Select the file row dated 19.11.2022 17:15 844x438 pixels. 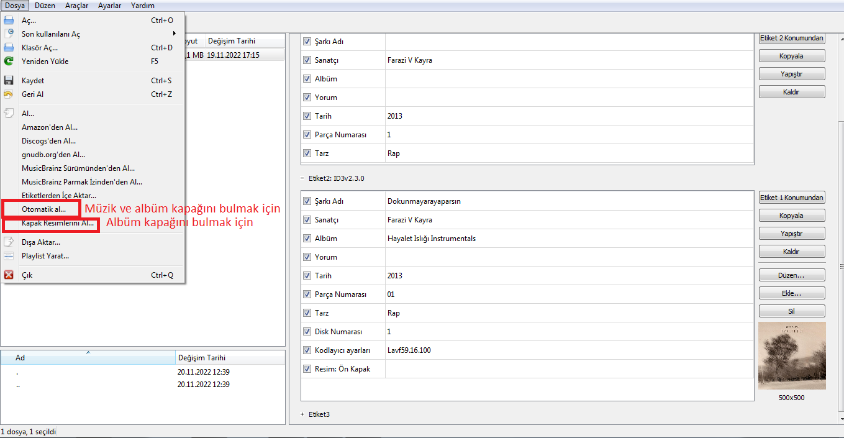pyautogui.click(x=235, y=55)
